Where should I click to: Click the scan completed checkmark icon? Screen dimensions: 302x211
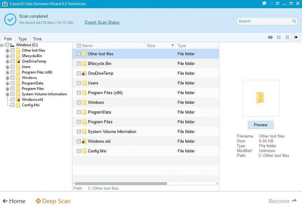pos(10,19)
